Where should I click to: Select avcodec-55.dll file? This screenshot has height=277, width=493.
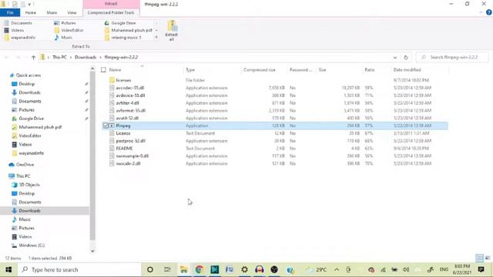click(x=130, y=88)
